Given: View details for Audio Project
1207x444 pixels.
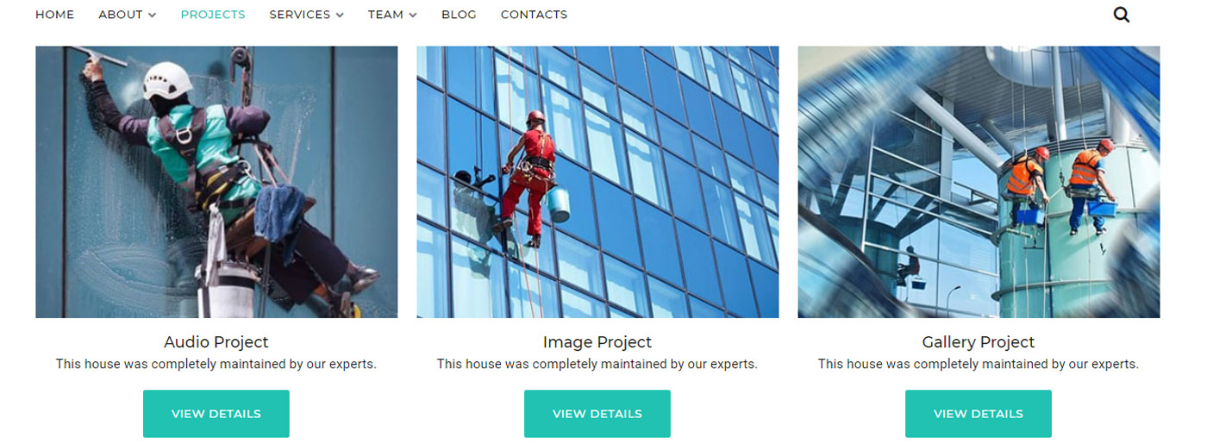Looking at the screenshot, I should point(216,414).
